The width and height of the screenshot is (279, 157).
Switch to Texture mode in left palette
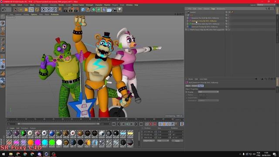click(x=3, y=29)
